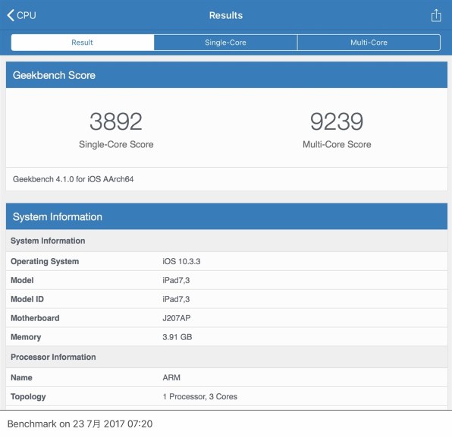This screenshot has height=438, width=452.
Task: Click the blue System Information section header
Action: 227,216
